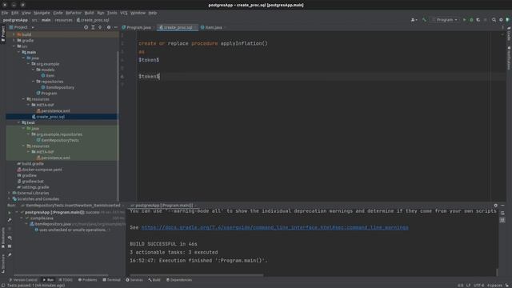512x288 pixels.
Task: Select ItemRepository class in project tree
Action: 58,87
